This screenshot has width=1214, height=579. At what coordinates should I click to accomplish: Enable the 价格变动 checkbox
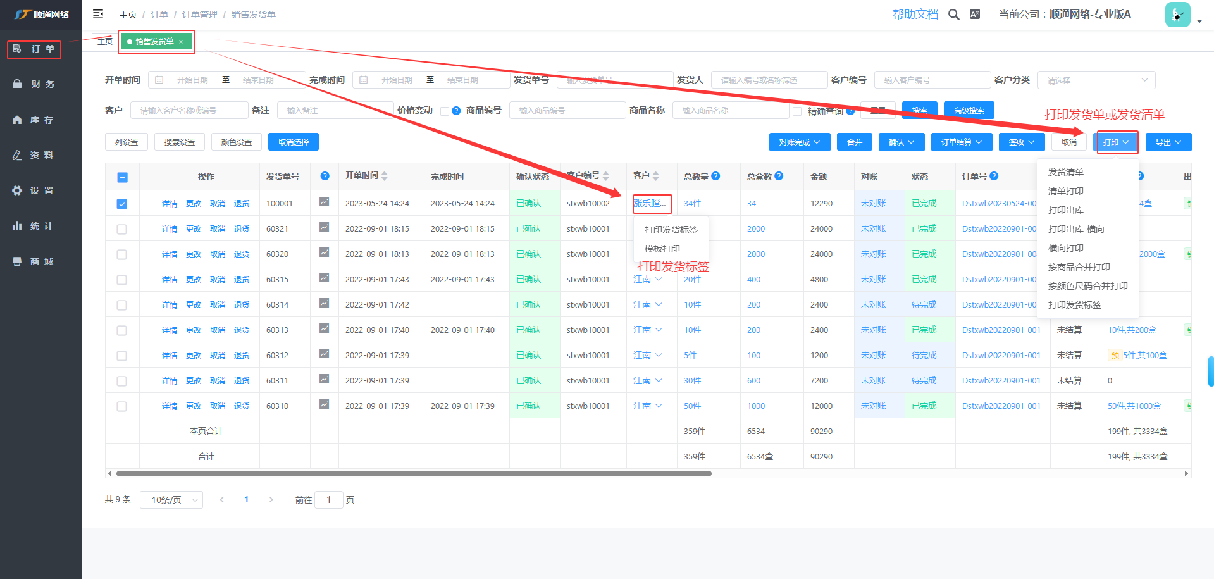[x=445, y=111]
